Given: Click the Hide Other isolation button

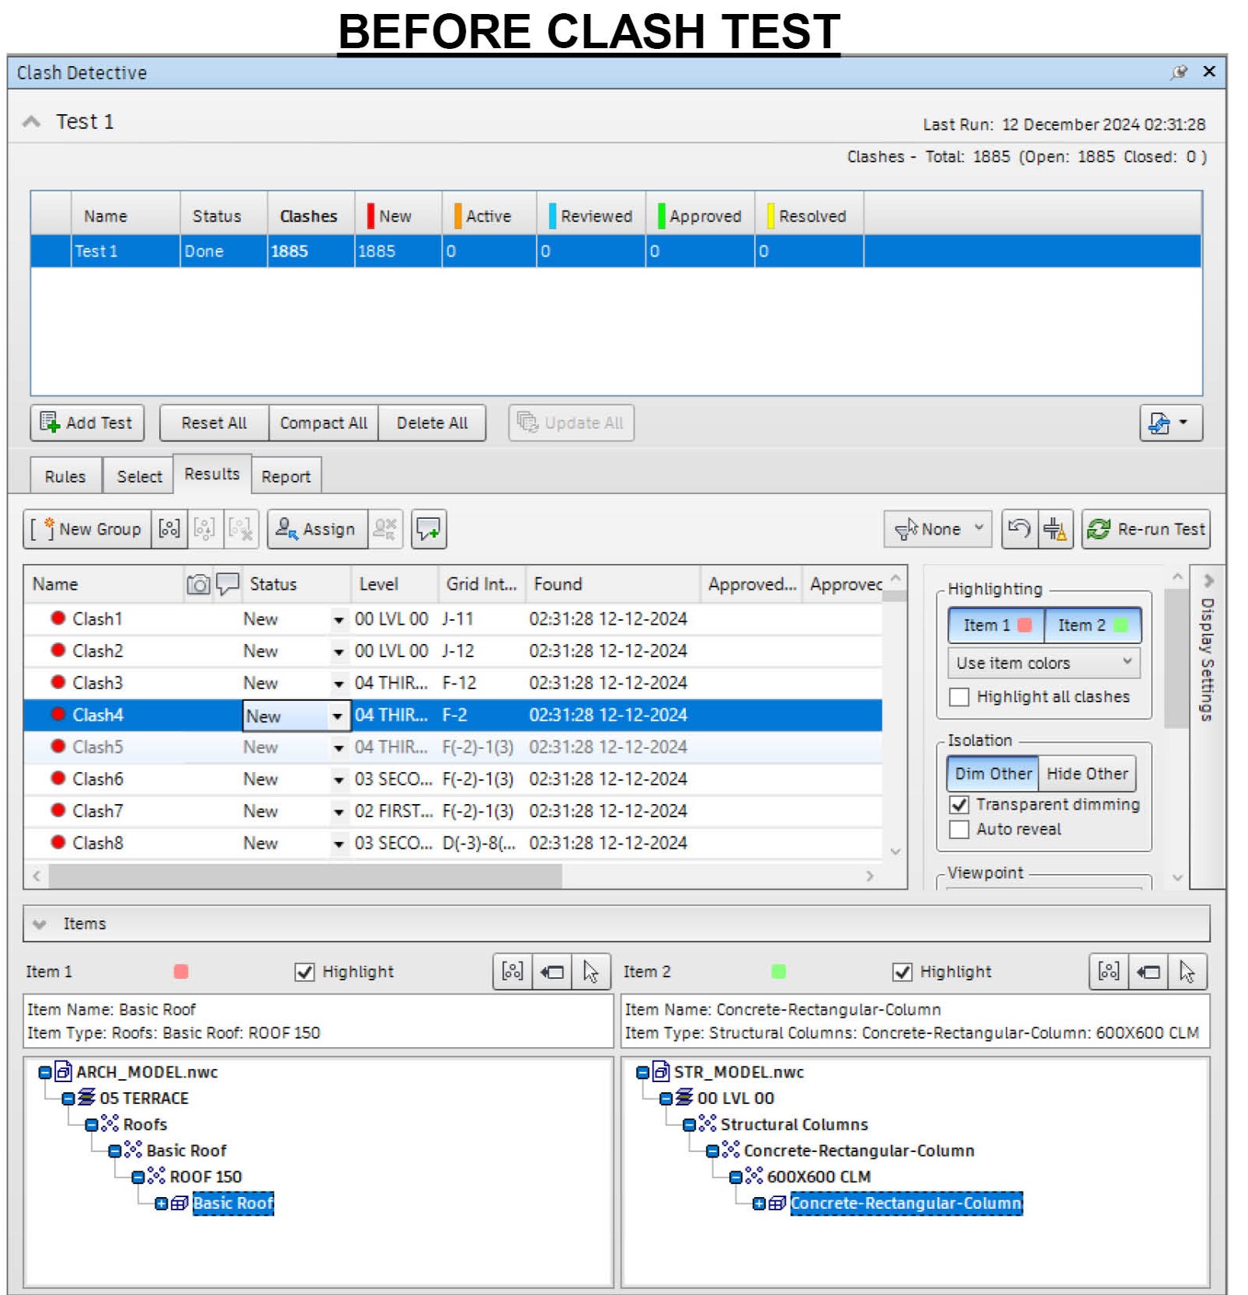Looking at the screenshot, I should [x=1086, y=775].
